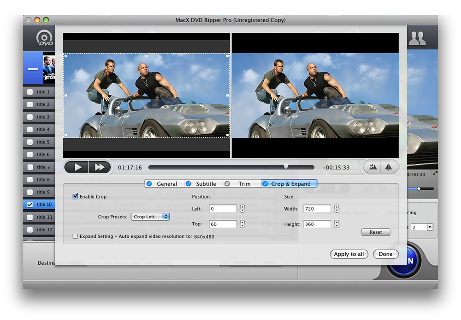Flip the video with mirror icon
This screenshot has height=320, width=461.
tap(389, 167)
